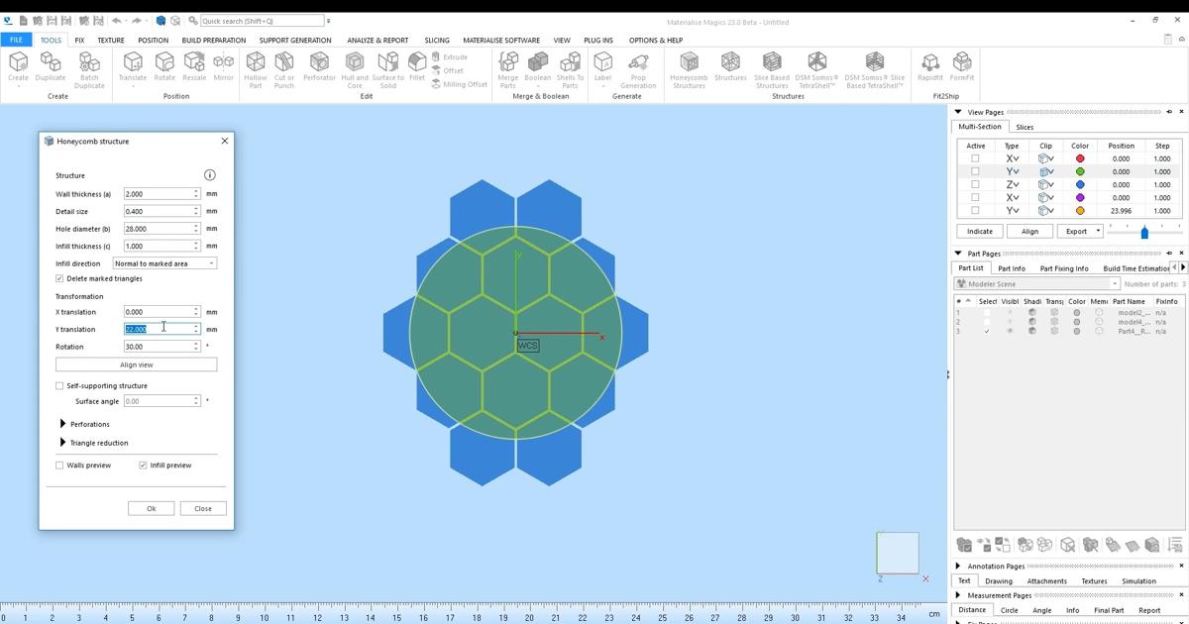Select the Honeycomb Structures tool
The width and height of the screenshot is (1189, 624).
[x=692, y=67]
